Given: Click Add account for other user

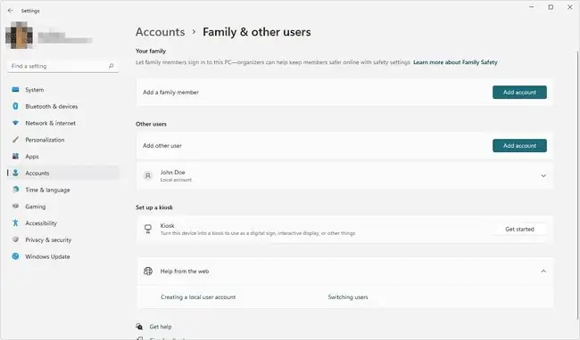Looking at the screenshot, I should pyautogui.click(x=519, y=146).
